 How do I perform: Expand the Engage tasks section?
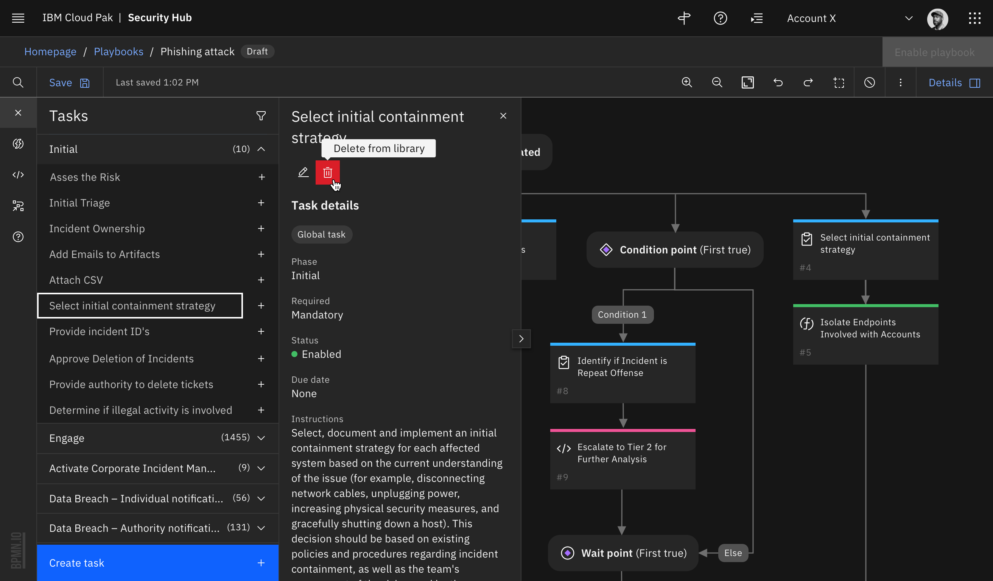pyautogui.click(x=261, y=438)
